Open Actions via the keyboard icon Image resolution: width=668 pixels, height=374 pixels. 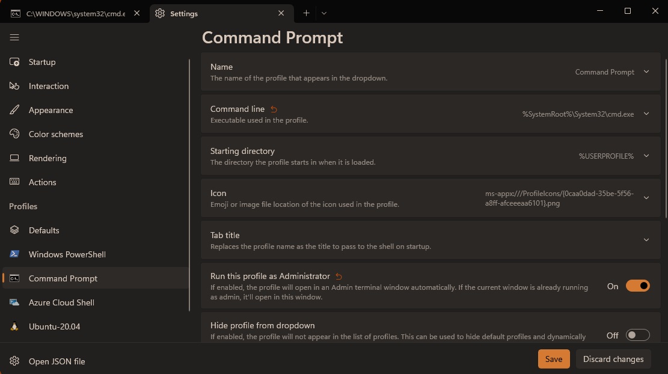tap(14, 182)
